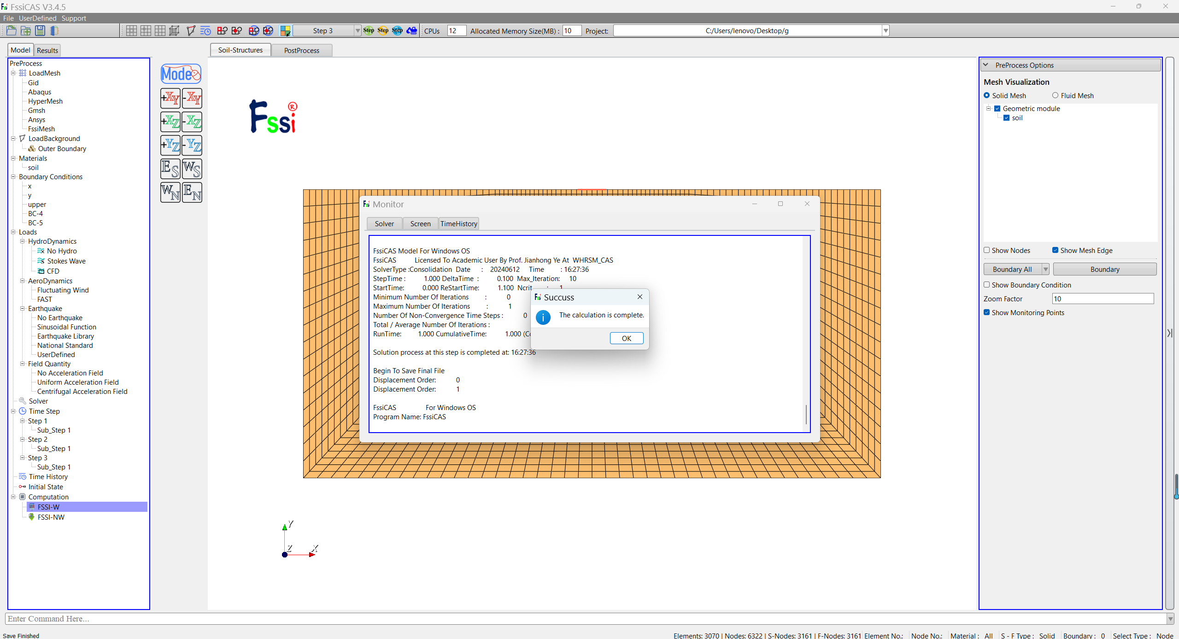
Task: Collapse the LoadMesh tree node
Action: click(13, 73)
